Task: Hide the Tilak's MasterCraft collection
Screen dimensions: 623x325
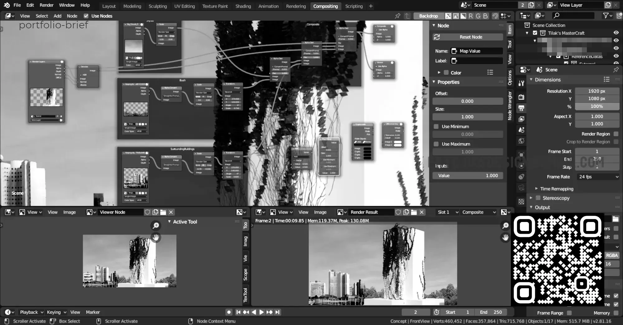Action: point(616,33)
